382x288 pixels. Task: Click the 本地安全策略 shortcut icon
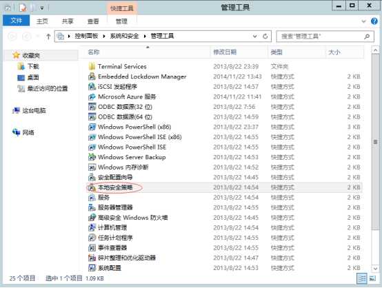(92, 187)
